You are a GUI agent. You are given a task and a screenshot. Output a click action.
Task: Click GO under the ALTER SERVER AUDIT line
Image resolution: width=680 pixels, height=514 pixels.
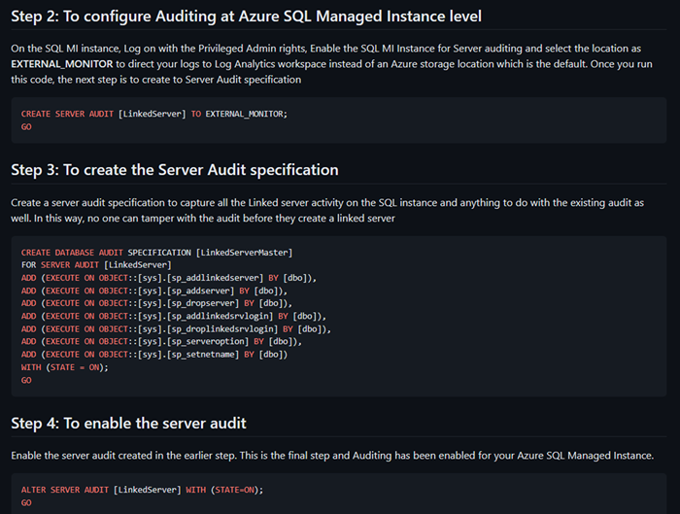click(26, 502)
